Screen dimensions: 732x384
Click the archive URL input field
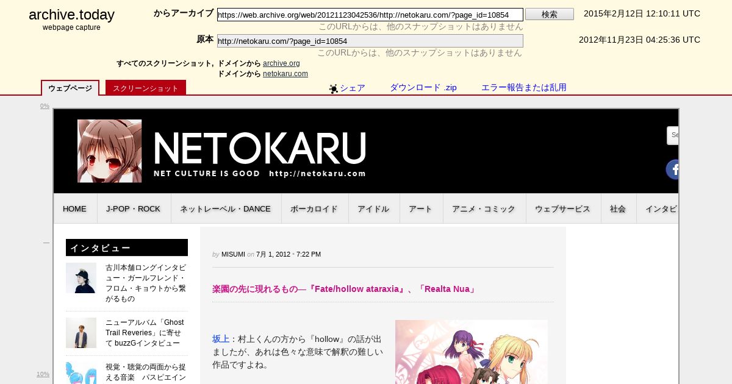(370, 15)
